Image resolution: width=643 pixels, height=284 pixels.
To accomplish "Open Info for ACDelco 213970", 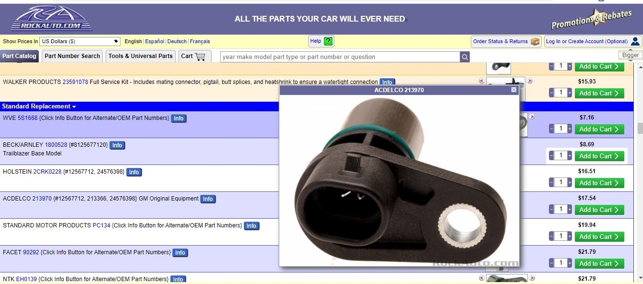I will (208, 199).
